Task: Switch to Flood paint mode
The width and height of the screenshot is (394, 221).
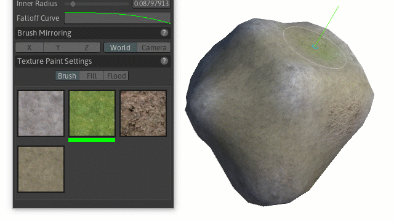Action: 116,76
